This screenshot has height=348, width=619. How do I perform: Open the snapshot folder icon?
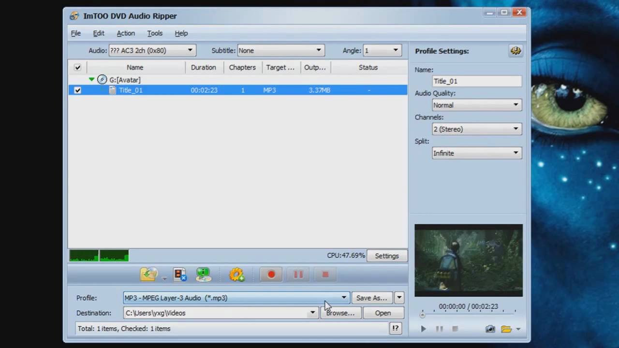click(506, 329)
